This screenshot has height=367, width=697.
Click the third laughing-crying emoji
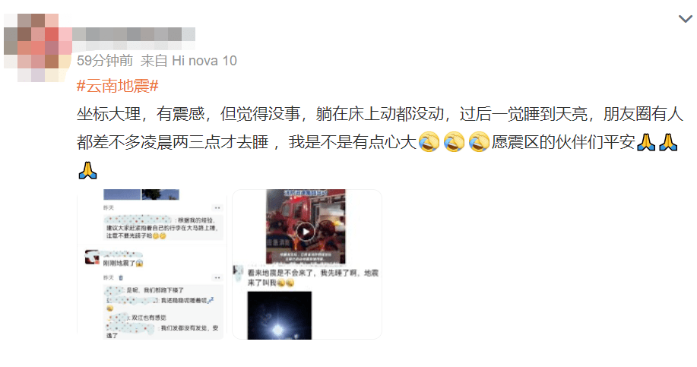click(x=479, y=142)
